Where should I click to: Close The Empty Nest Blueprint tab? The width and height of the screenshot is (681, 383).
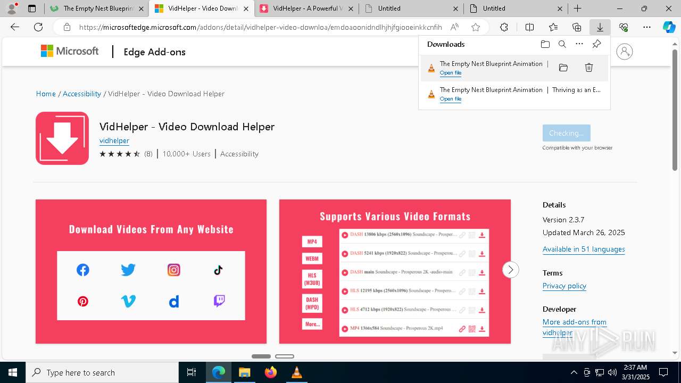tap(140, 9)
